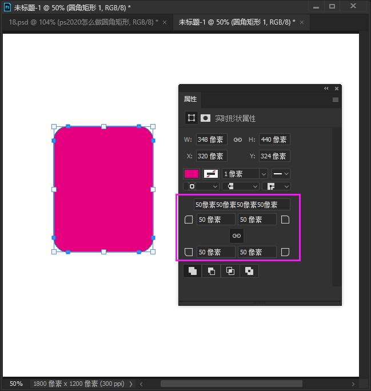This screenshot has height=391, width=371.
Task: Click the horizontal scrollbar right arrow
Action: pyautogui.click(x=353, y=384)
